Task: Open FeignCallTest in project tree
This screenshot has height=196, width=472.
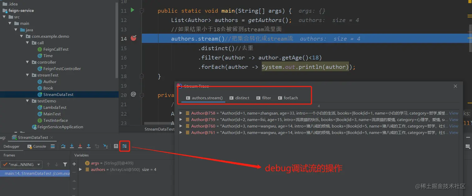Action: coord(56,49)
